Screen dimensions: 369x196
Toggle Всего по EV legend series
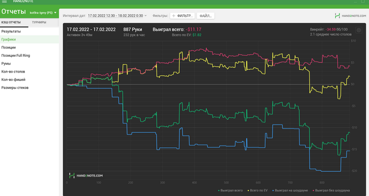coord(257,190)
